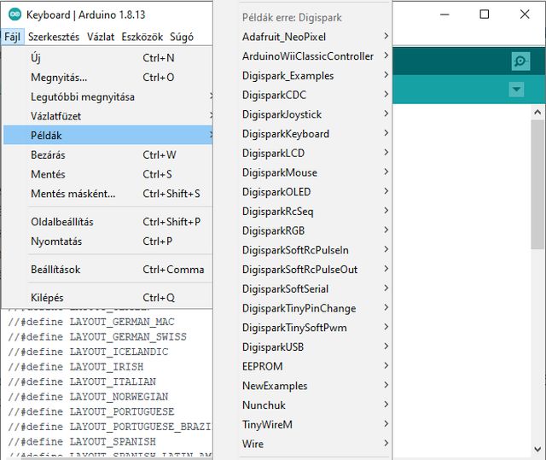Viewport: 546px width, 460px height.
Task: Click code line LAYOUT_ICELANDIC
Action: 88,352
